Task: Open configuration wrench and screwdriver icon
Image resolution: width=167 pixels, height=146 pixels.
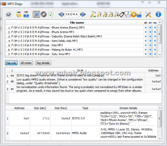Action: tap(148, 14)
